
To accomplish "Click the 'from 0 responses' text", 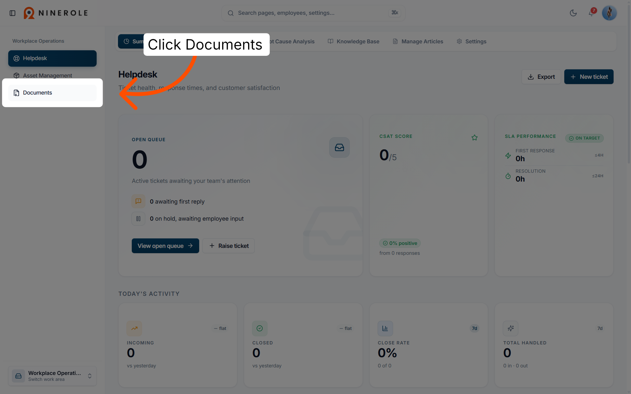I will (400, 253).
